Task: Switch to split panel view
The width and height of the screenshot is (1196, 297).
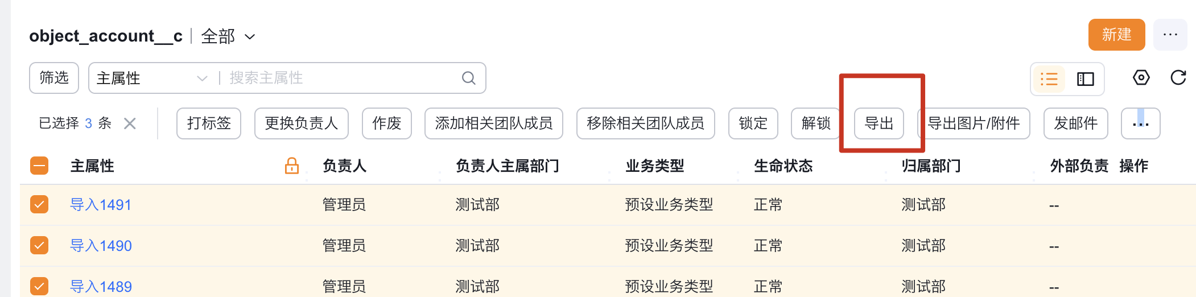Action: 1085,79
